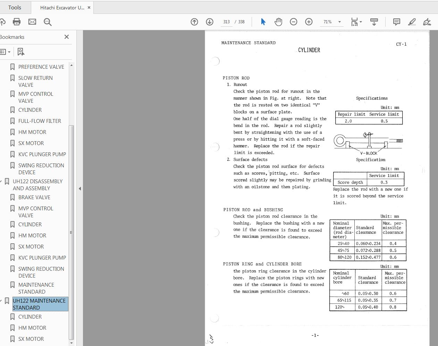This screenshot has width=438, height=346.
Task: Go to next page arrow
Action: 210,22
